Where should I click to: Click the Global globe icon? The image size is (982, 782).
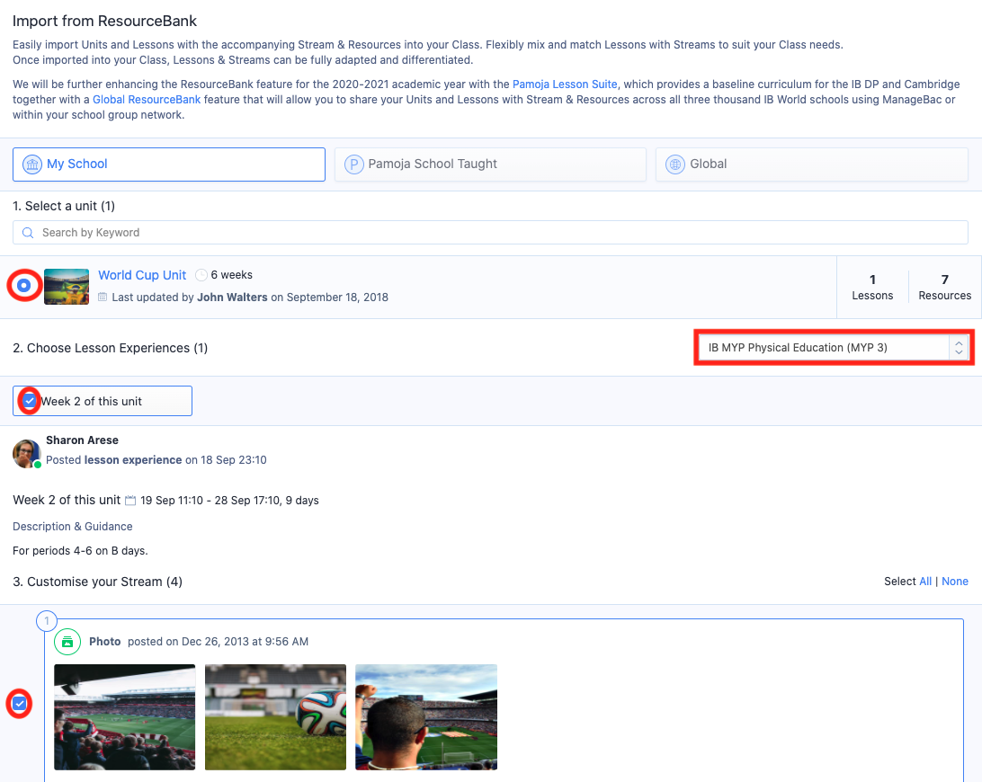click(675, 164)
